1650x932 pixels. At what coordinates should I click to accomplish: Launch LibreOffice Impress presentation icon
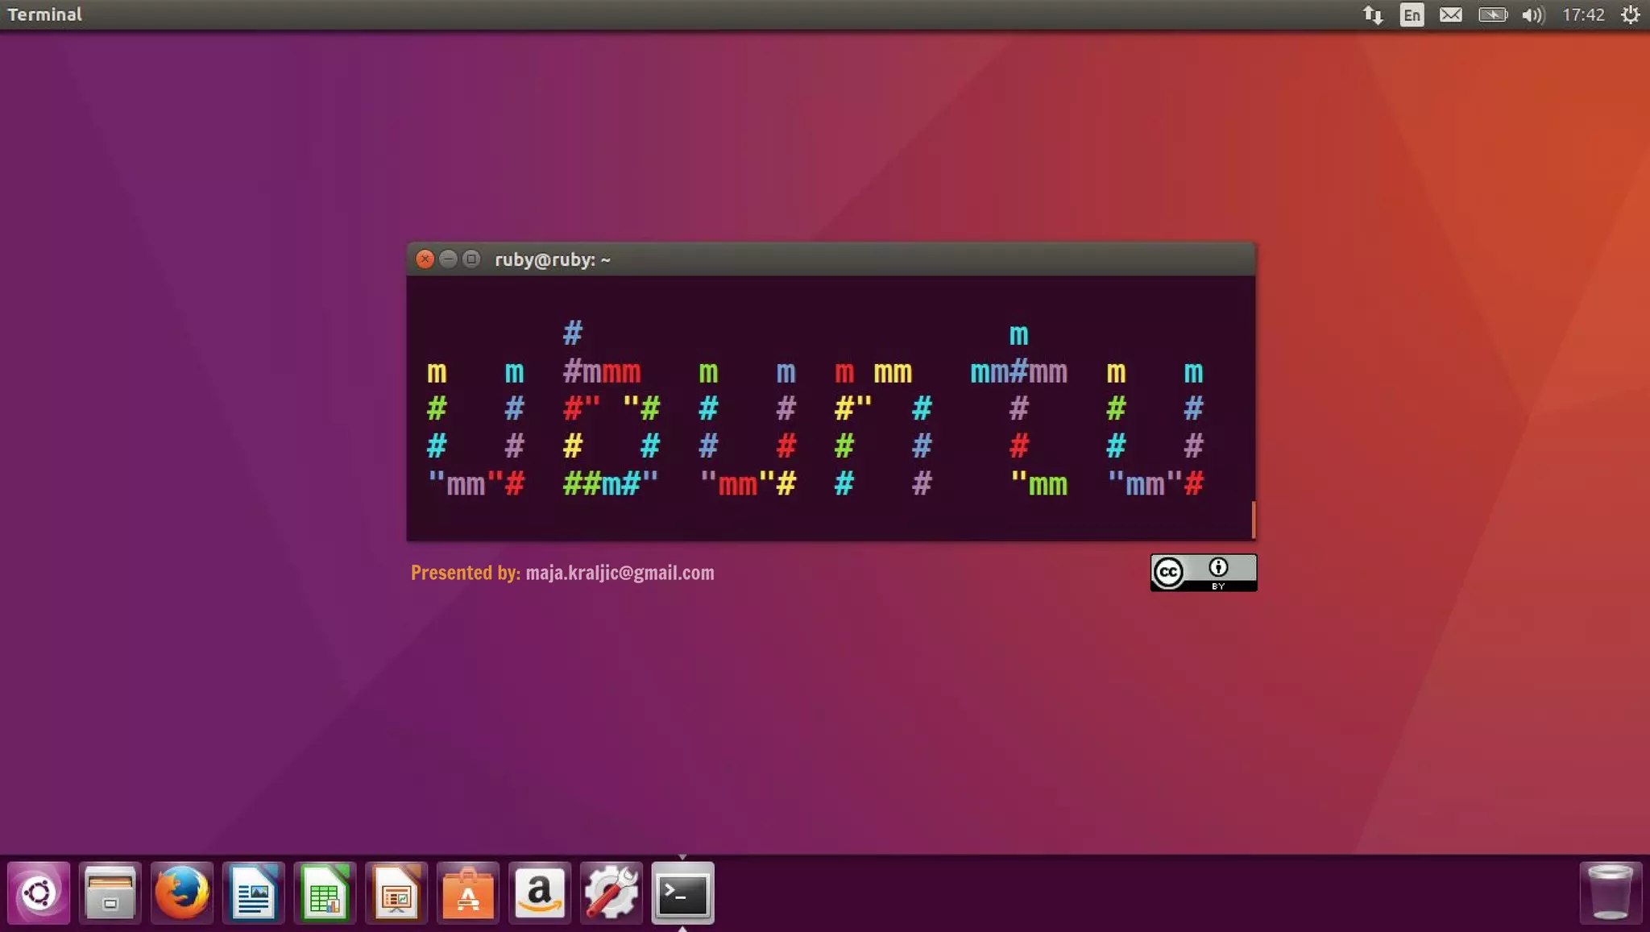pos(396,893)
